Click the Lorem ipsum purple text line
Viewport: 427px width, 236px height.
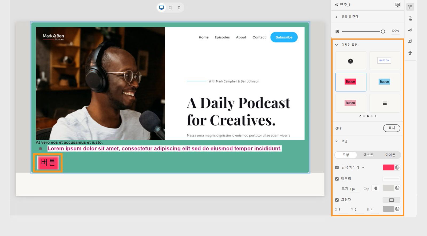[x=164, y=148]
